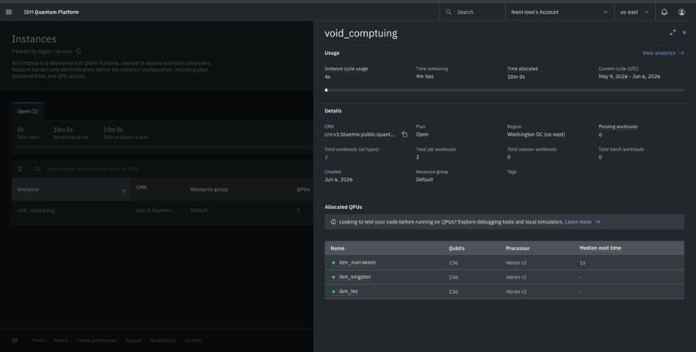Open the ibm_kingston QPU
This screenshot has height=352, width=696.
pos(355,277)
